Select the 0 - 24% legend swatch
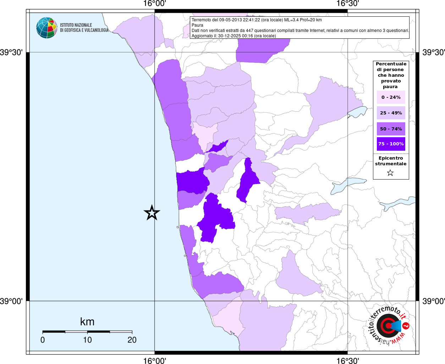 [x=391, y=97]
